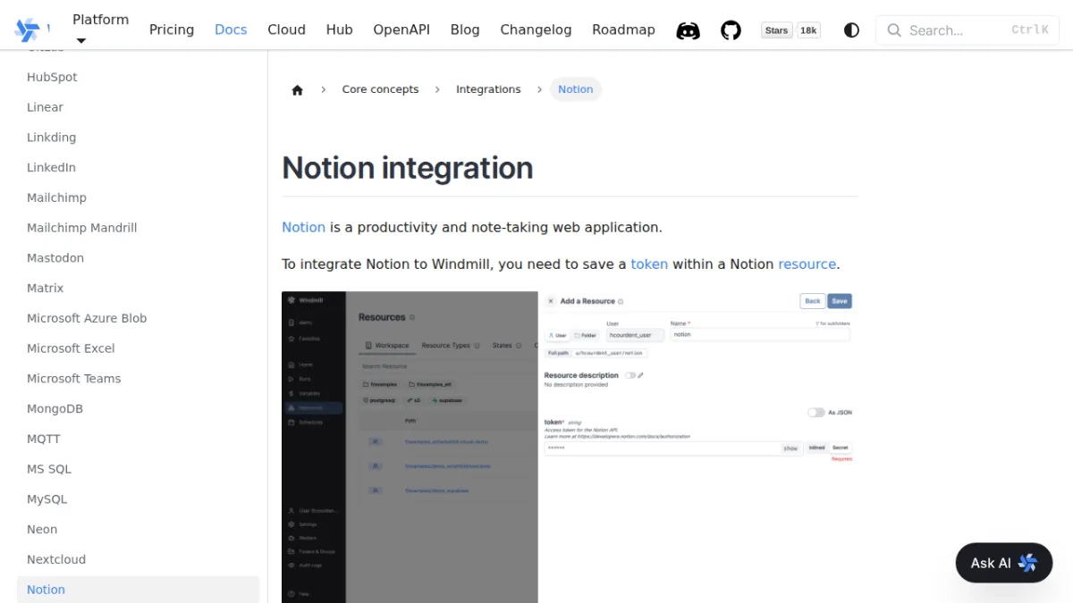Click the Notion breadcrumb pill
Image resolution: width=1073 pixels, height=603 pixels.
tap(576, 89)
